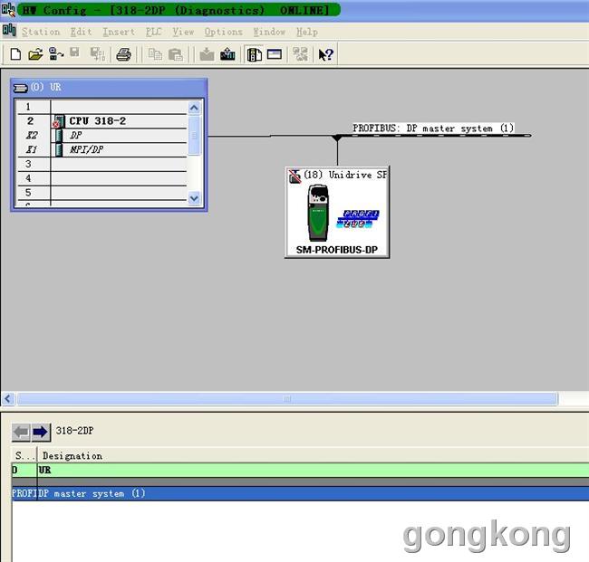Click the horizontal scrollbar thumb
The width and height of the screenshot is (589, 562).
pos(287,398)
